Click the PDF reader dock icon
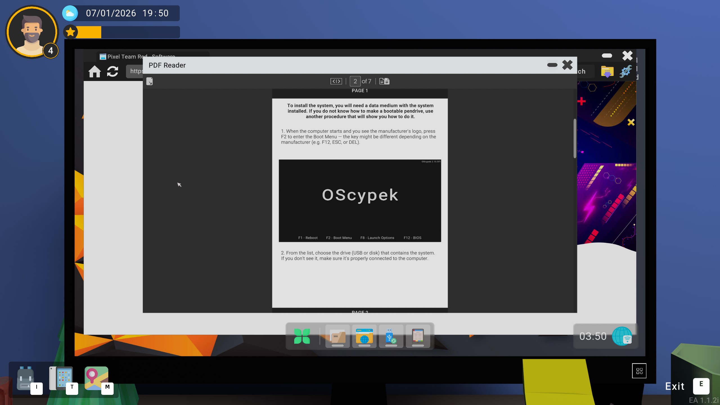This screenshot has width=720, height=405. [418, 336]
